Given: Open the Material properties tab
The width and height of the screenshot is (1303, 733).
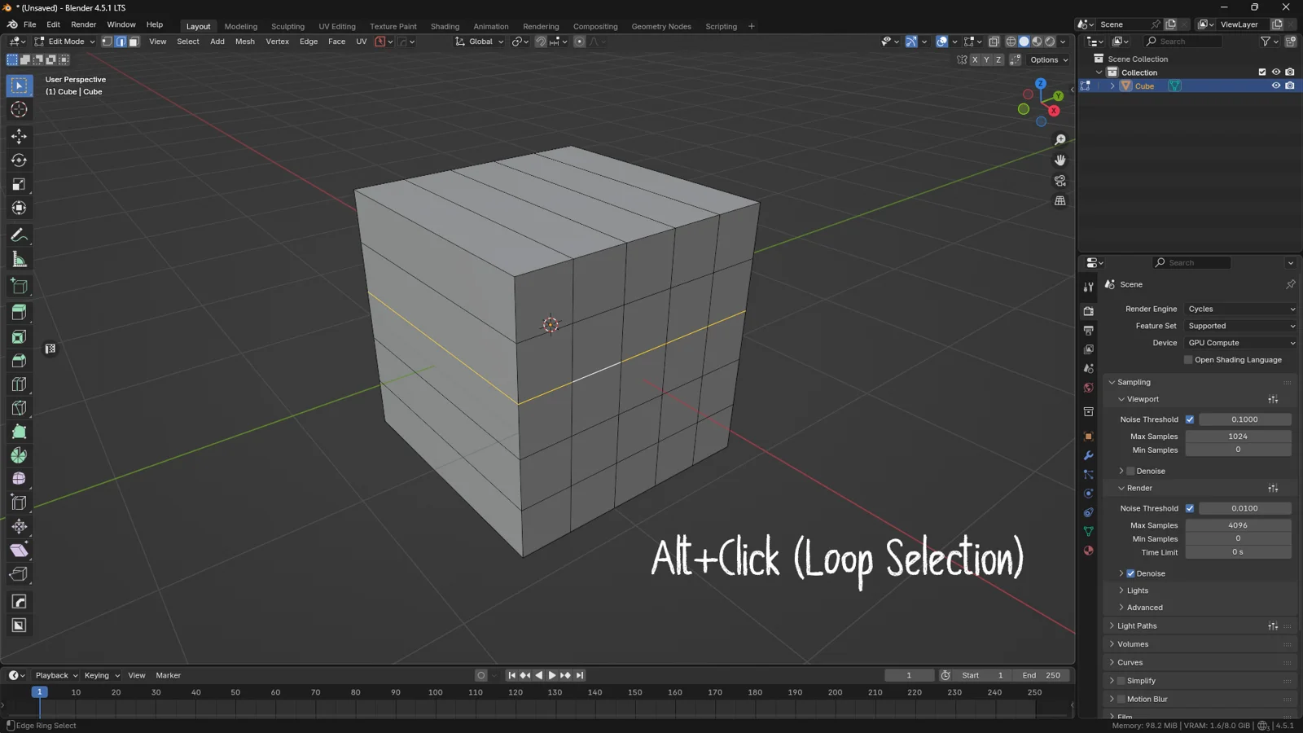Looking at the screenshot, I should 1088,551.
